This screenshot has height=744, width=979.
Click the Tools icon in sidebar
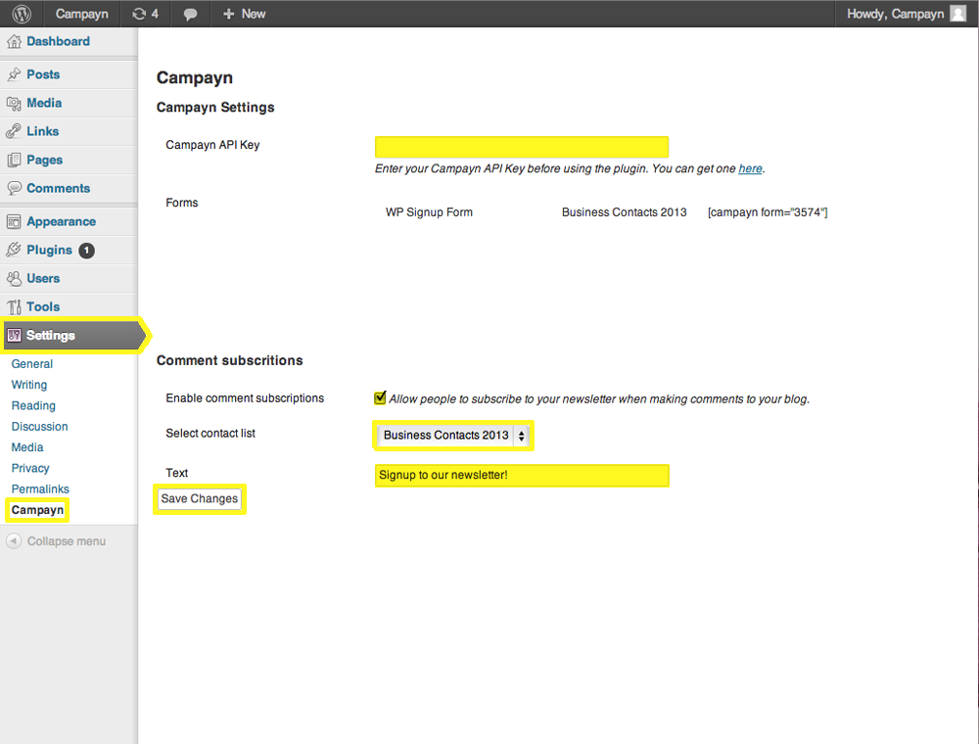tap(14, 307)
